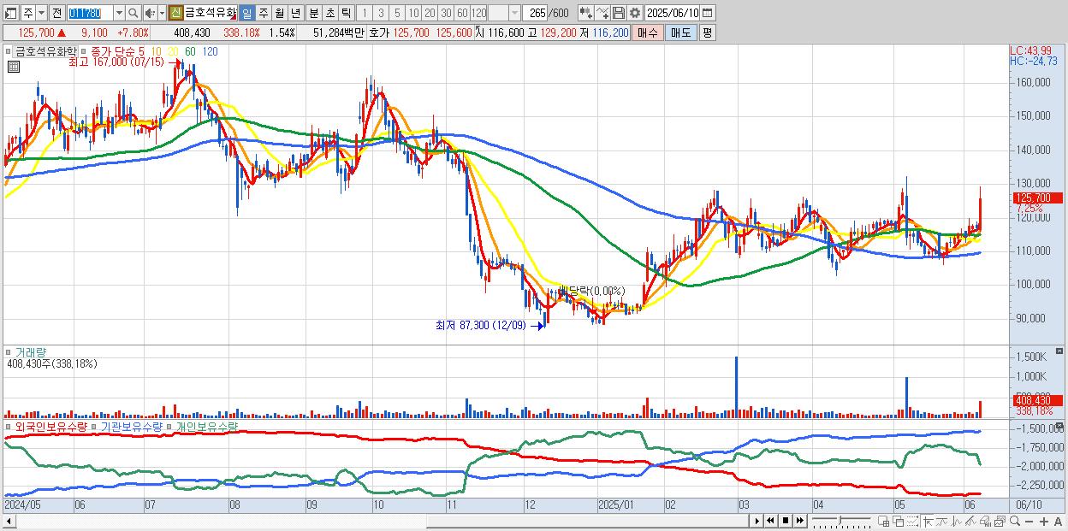Select 주 (weekly) chart period
This screenshot has width=1068, height=531.
263,13
